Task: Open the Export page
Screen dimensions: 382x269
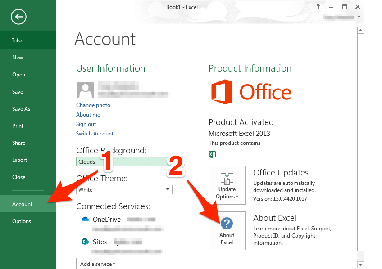Action: coord(28,160)
